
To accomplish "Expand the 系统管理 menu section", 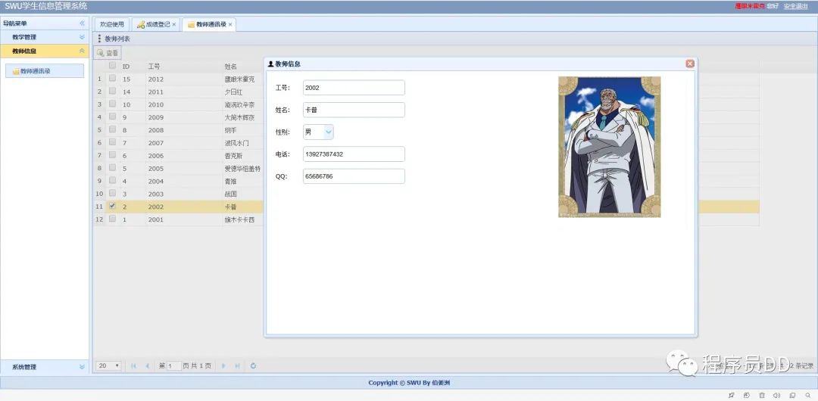I will 82,367.
